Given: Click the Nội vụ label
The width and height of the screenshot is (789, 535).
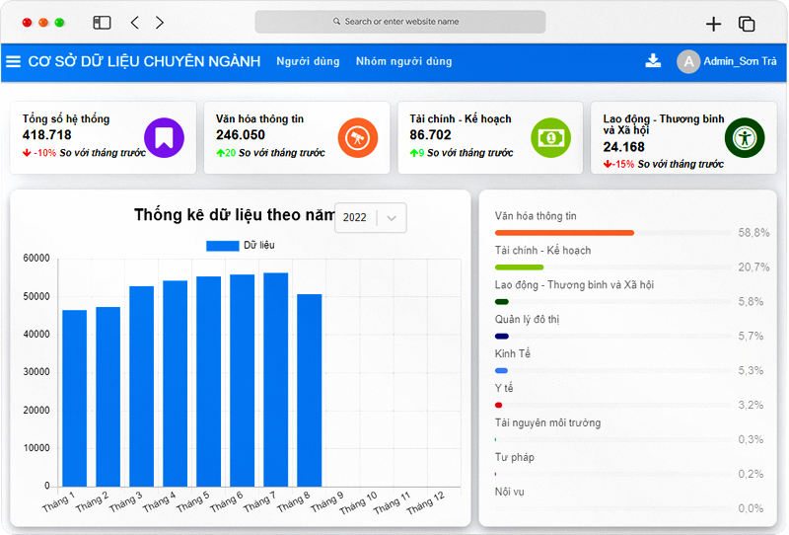Looking at the screenshot, I should click(509, 492).
